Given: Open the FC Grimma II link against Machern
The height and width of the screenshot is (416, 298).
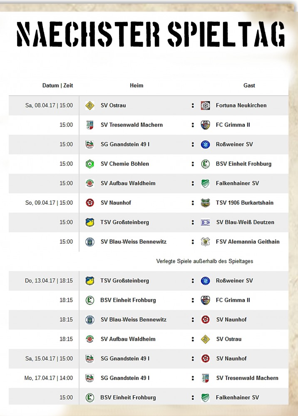Looking at the screenshot, I should click(233, 125).
